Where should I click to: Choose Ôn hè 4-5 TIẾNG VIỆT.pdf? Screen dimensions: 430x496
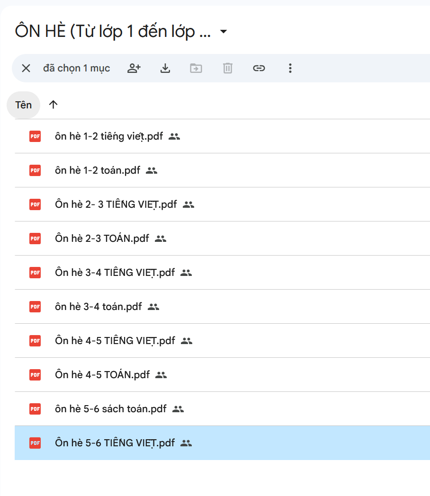(x=115, y=341)
